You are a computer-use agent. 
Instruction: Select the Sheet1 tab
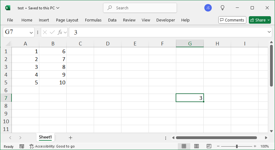point(45,137)
